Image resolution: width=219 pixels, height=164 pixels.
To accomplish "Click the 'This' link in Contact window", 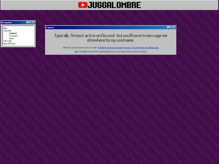I will (x=76, y=51).
